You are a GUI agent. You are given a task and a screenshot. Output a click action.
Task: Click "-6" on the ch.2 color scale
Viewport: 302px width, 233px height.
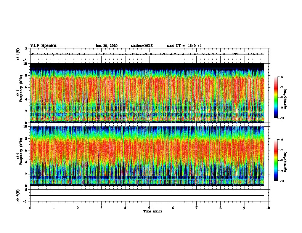pyautogui.click(x=281, y=140)
